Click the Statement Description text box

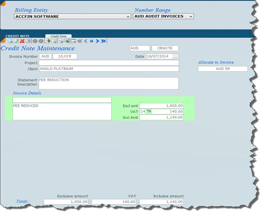tap(108, 83)
